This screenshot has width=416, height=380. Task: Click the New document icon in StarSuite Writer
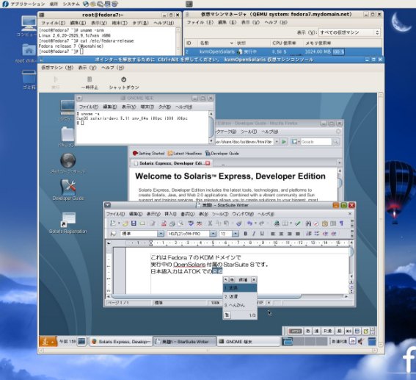coord(113,223)
